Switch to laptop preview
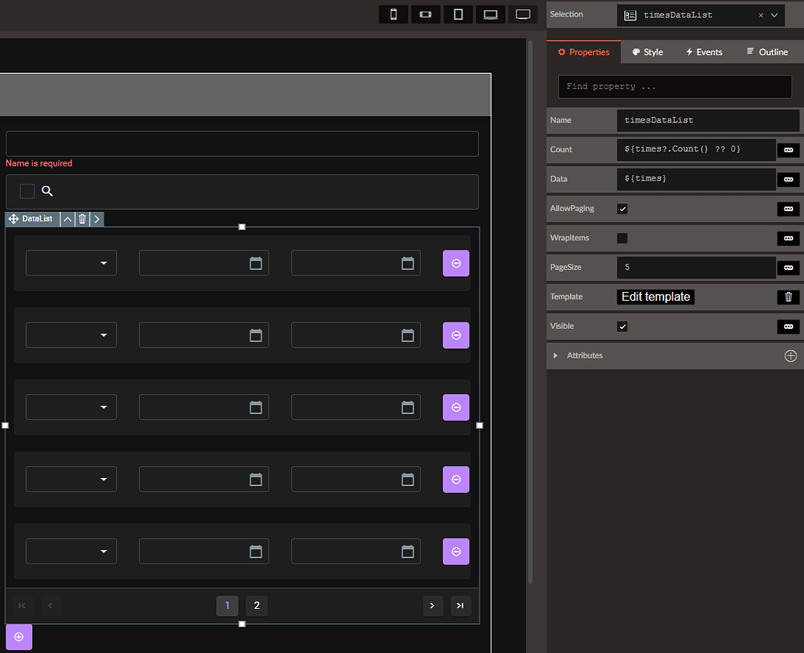This screenshot has height=653, width=804. point(491,14)
